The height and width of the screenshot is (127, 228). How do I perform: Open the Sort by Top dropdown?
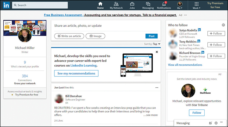(x=152, y=44)
